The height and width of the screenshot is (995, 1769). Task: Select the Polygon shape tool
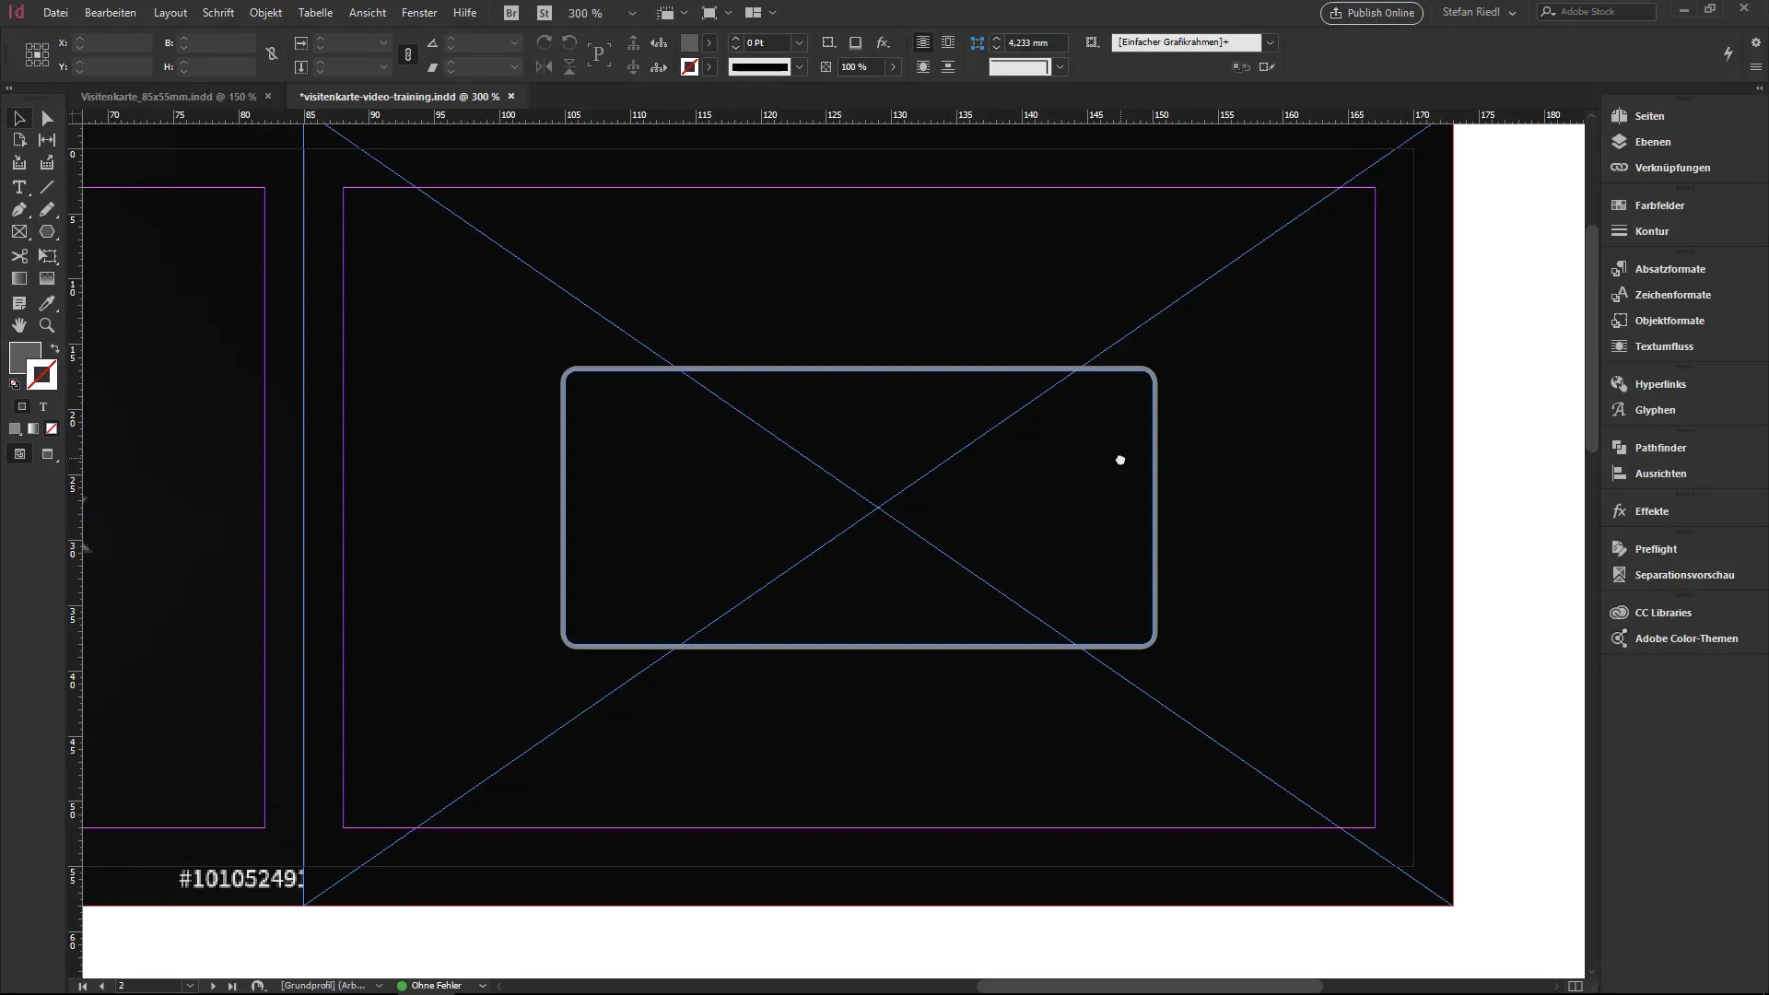tap(47, 232)
